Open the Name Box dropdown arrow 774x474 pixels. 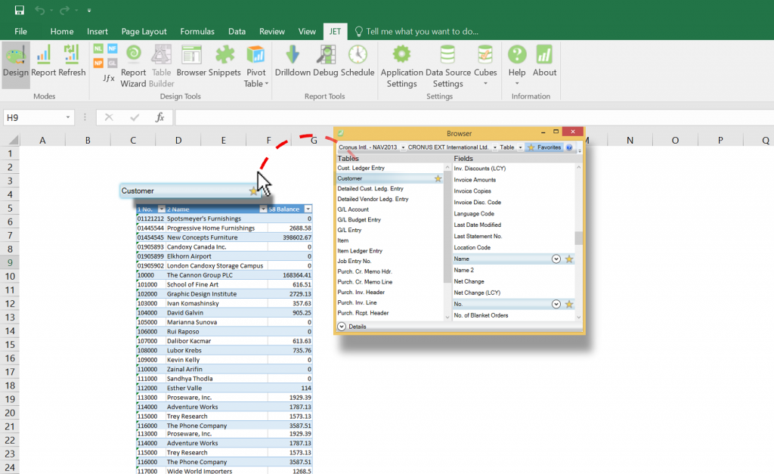tap(67, 117)
